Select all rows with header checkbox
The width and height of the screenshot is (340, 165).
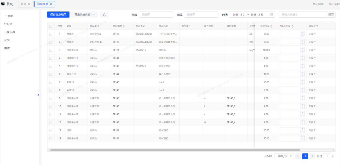point(51,26)
